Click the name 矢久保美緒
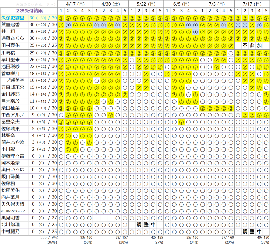 [13, 204]
